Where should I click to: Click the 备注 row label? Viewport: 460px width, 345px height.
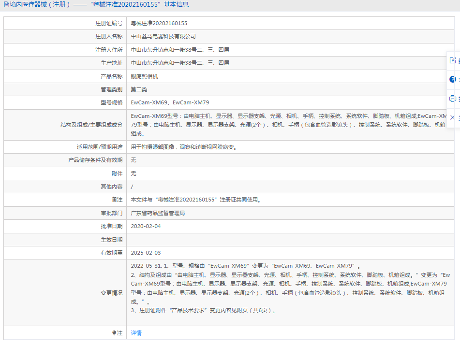[117, 200]
